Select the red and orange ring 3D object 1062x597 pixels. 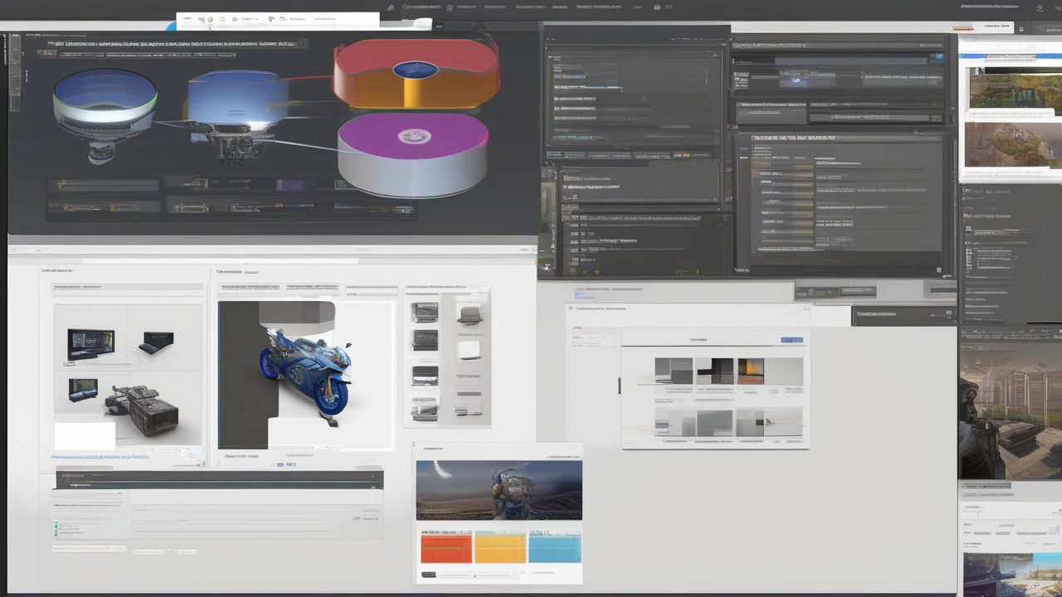(x=415, y=71)
